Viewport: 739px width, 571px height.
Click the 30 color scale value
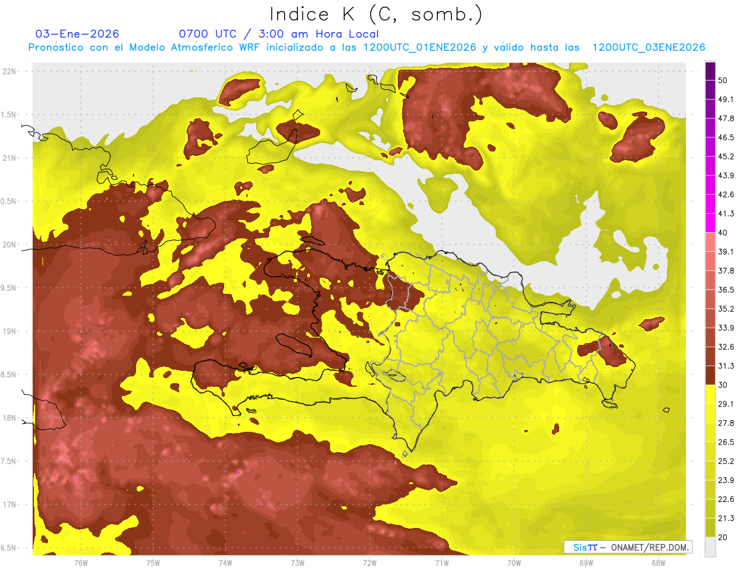pyautogui.click(x=723, y=385)
